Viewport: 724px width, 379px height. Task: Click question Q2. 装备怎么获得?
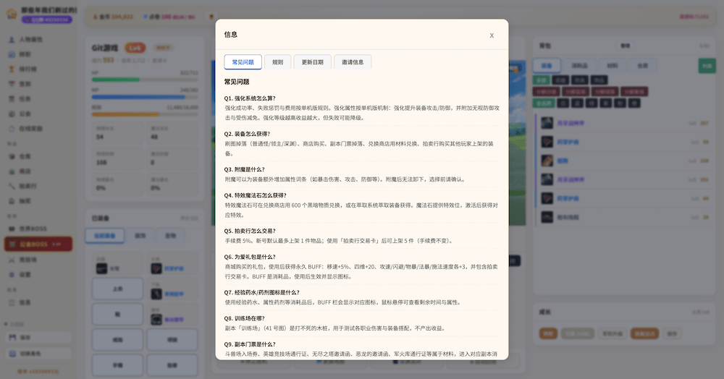click(x=247, y=134)
